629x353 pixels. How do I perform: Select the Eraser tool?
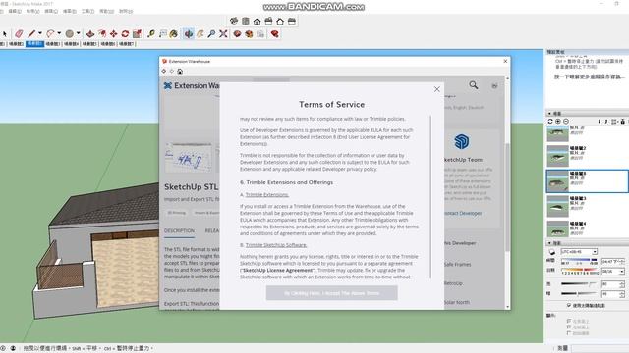(x=19, y=34)
